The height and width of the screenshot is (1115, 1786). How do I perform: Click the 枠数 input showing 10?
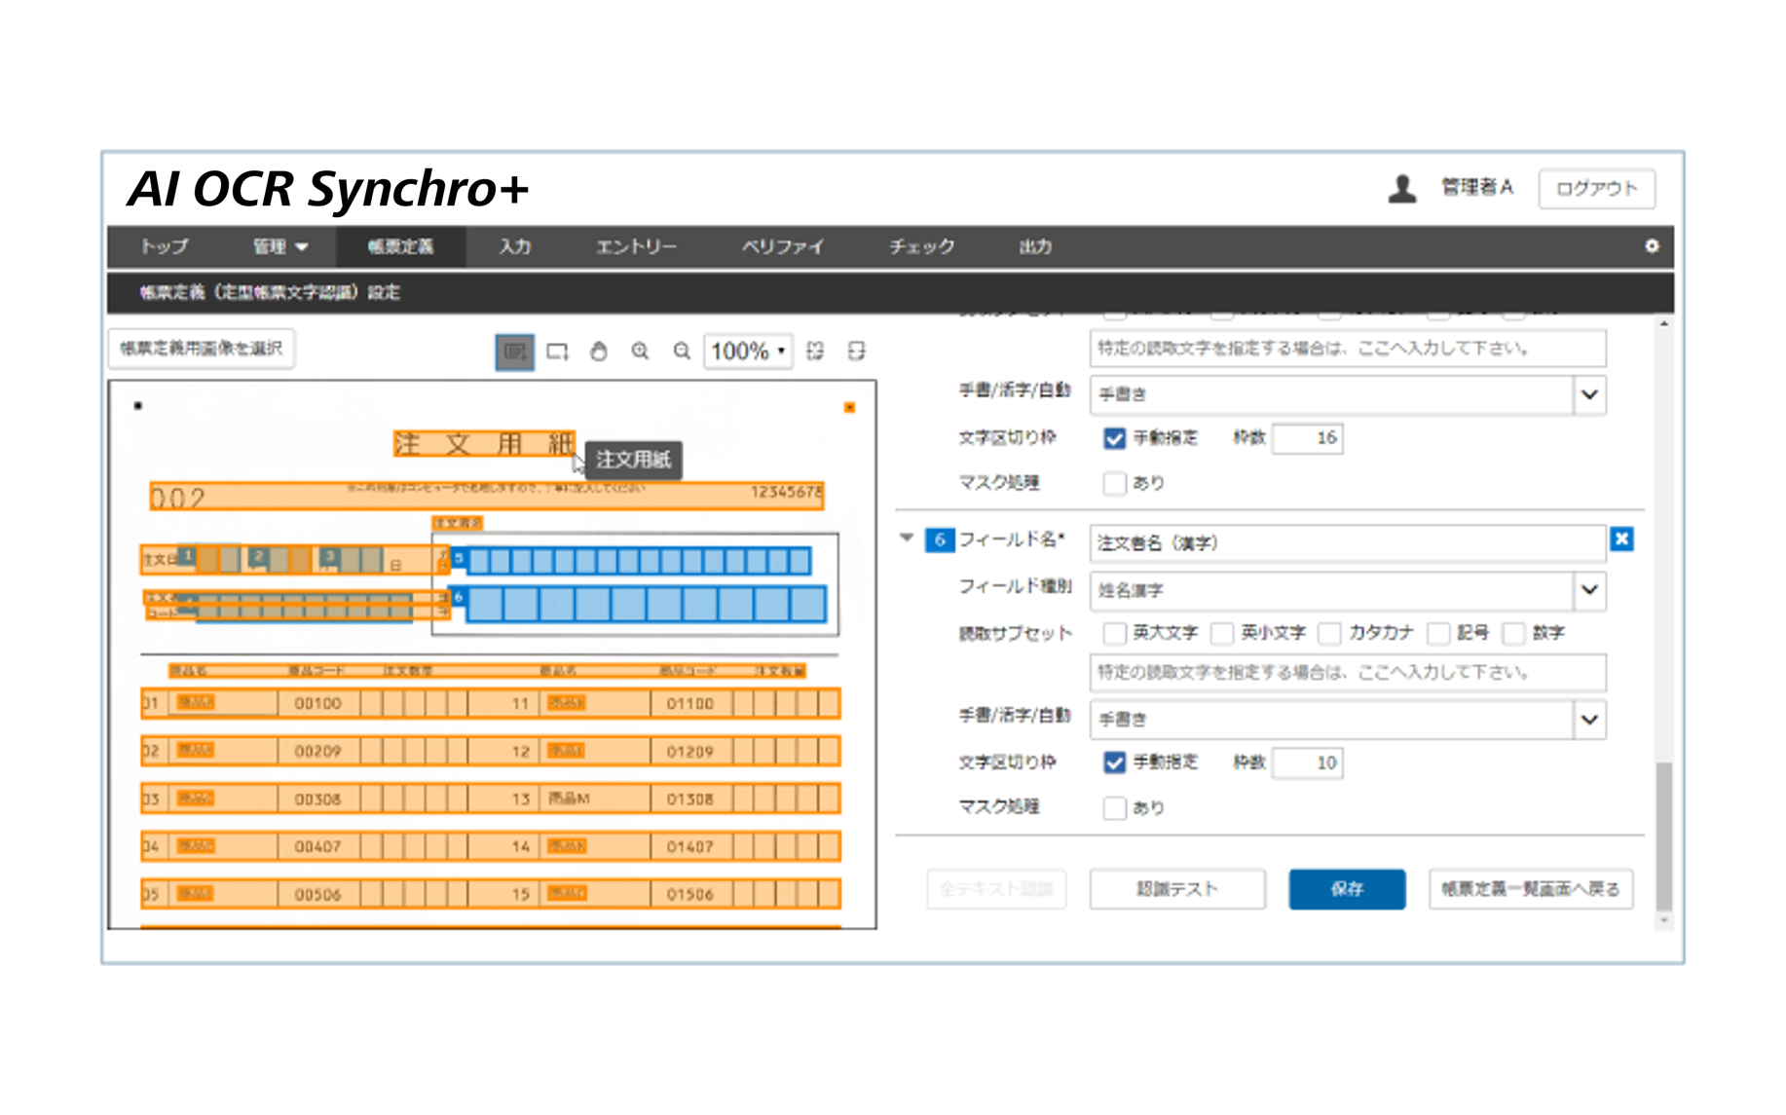[x=1307, y=762]
